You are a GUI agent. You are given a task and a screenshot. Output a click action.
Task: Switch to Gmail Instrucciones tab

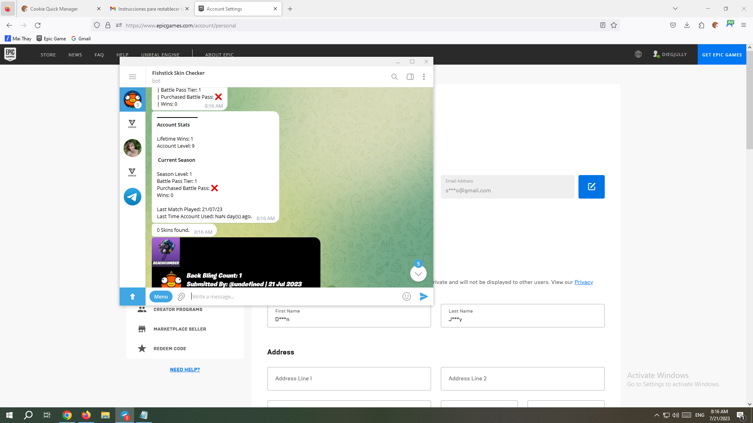tap(149, 9)
